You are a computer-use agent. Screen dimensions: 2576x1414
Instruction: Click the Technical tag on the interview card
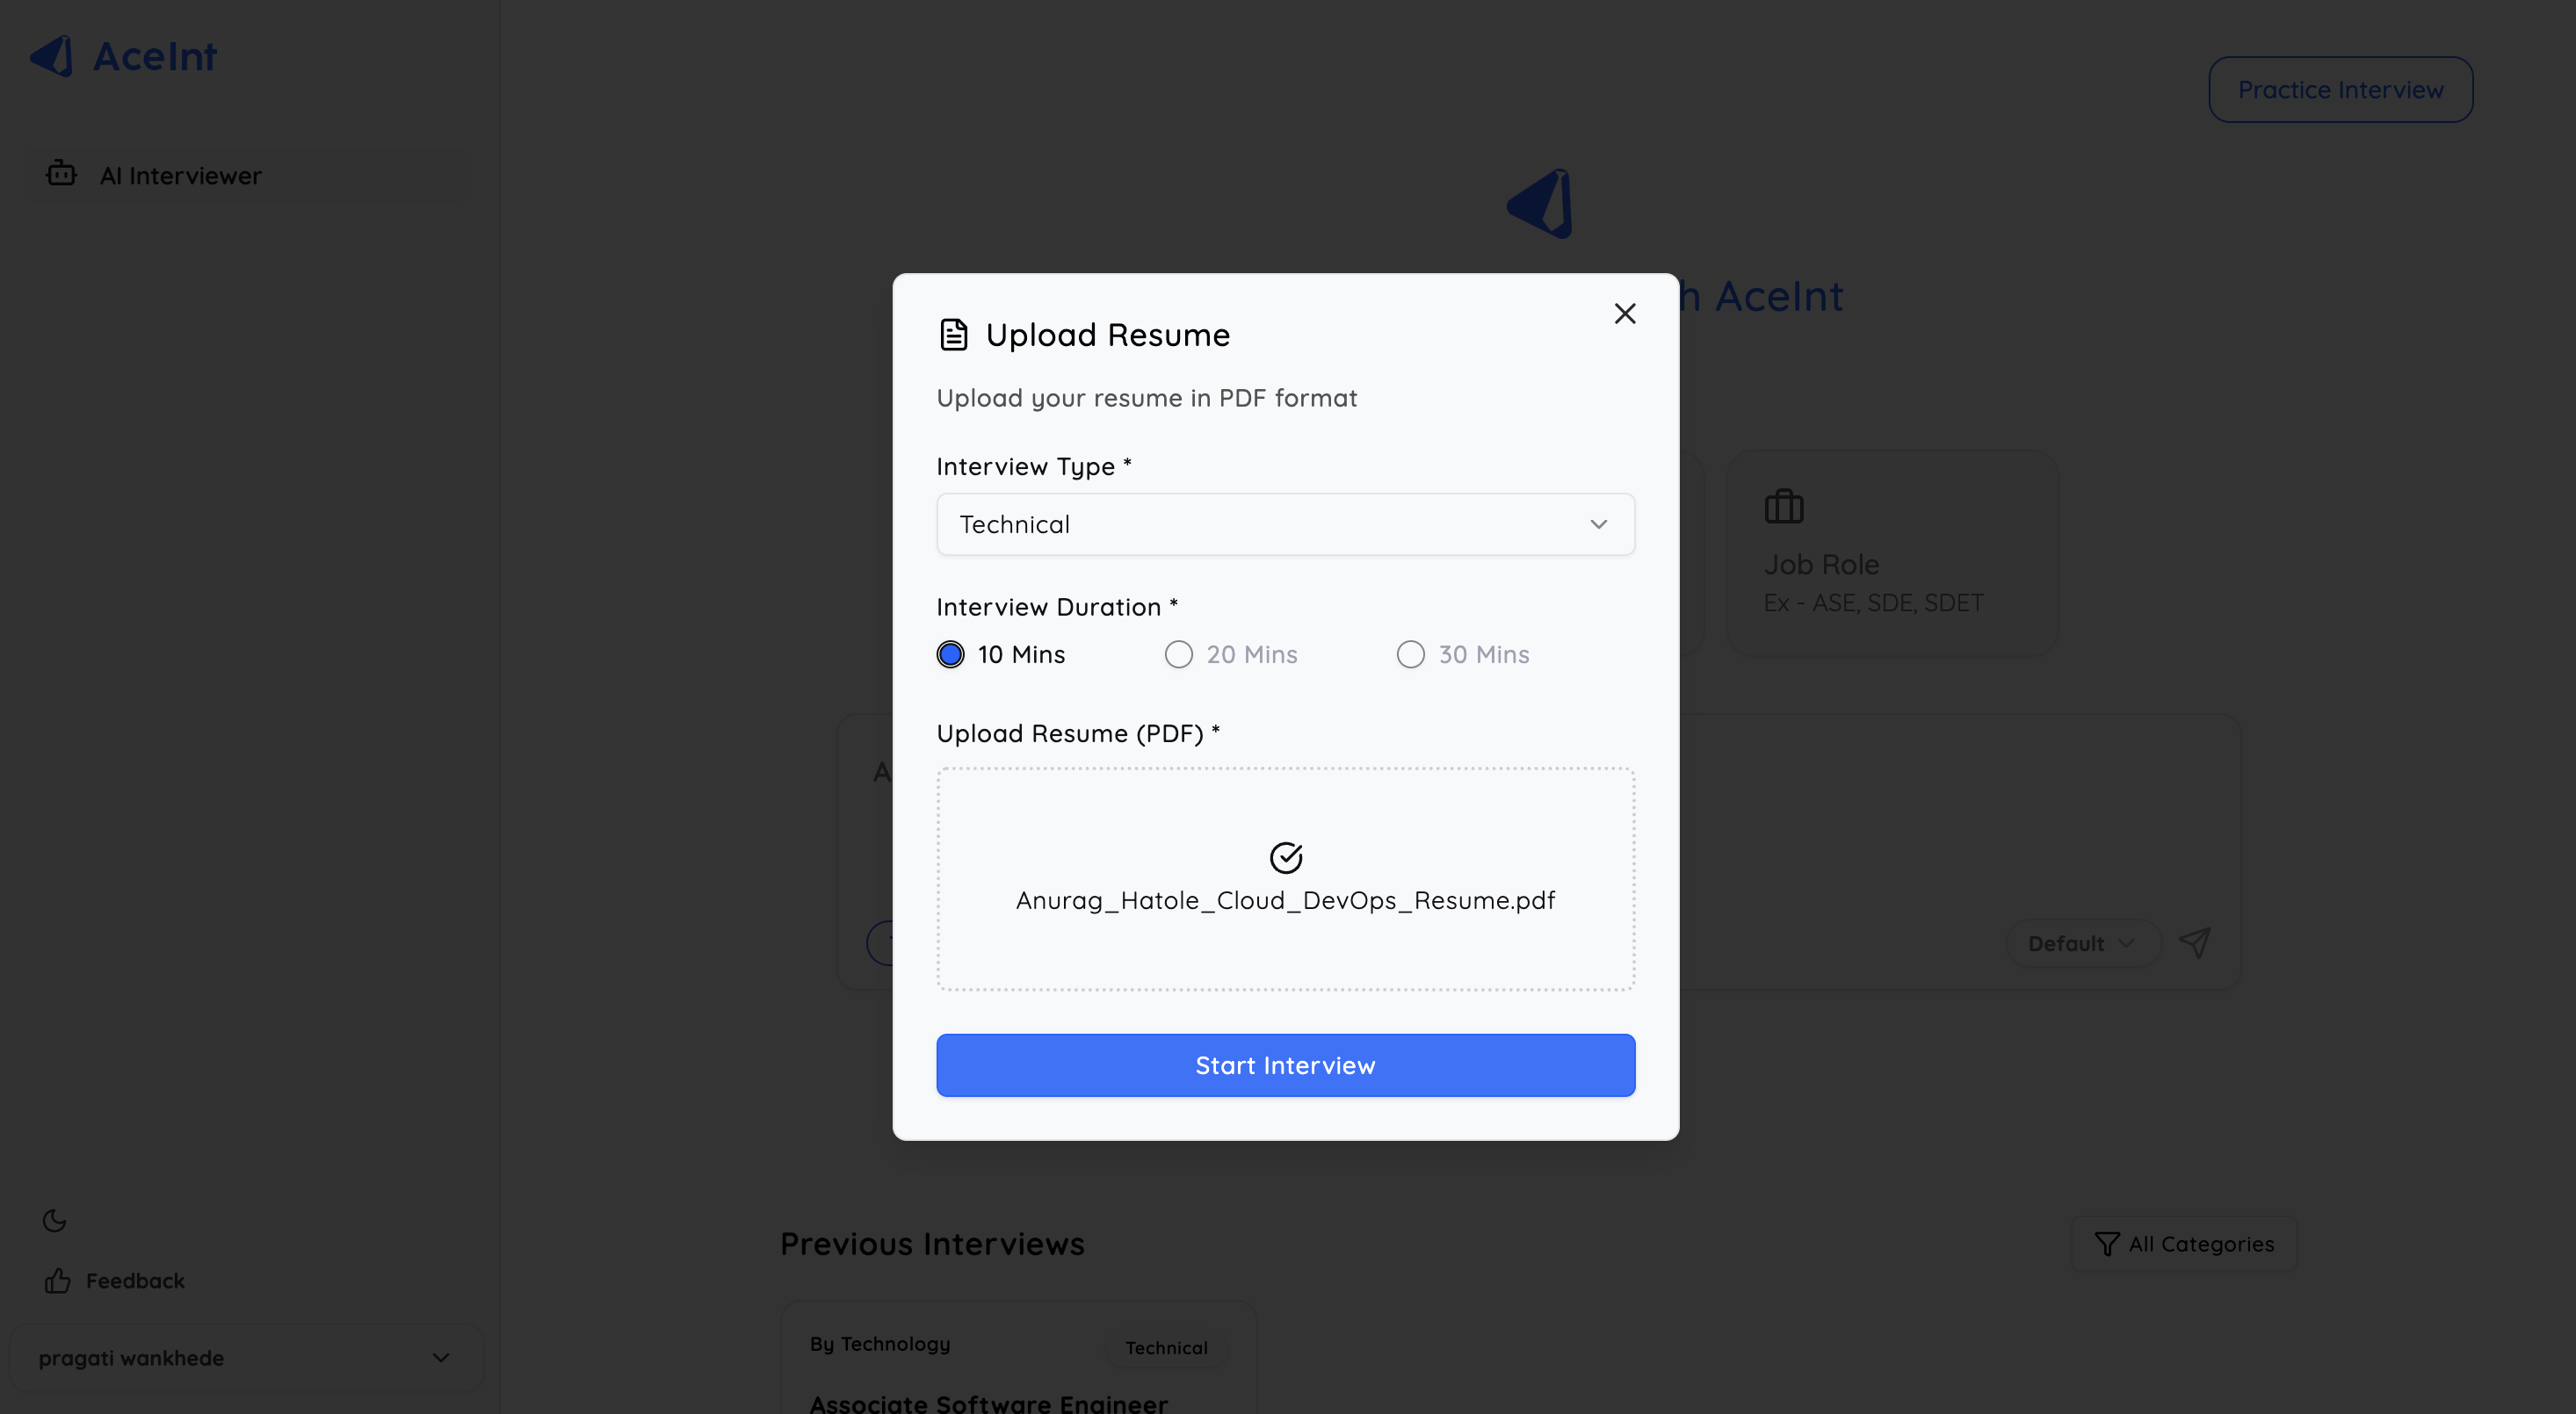[x=1166, y=1348]
